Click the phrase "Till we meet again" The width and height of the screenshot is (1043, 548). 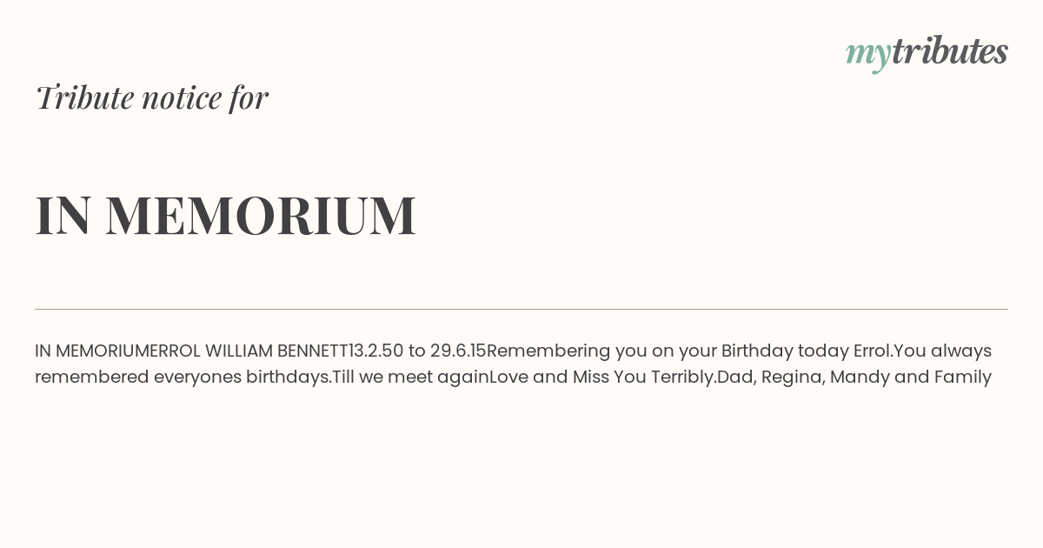[410, 378]
